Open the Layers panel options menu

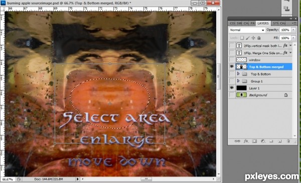coord(294,23)
